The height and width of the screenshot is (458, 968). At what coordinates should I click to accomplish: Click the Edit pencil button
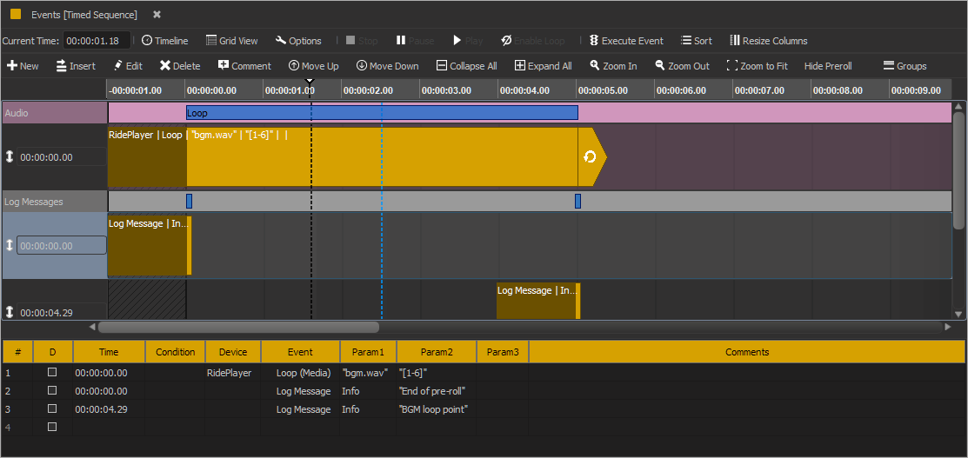click(x=128, y=66)
